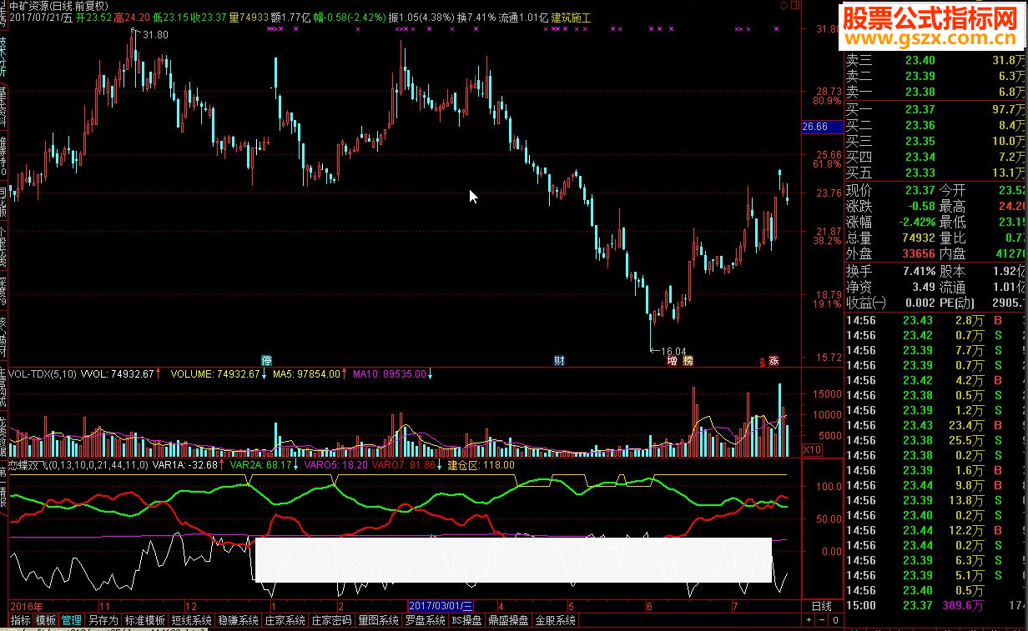Select the 卖一 order book row

[935, 92]
